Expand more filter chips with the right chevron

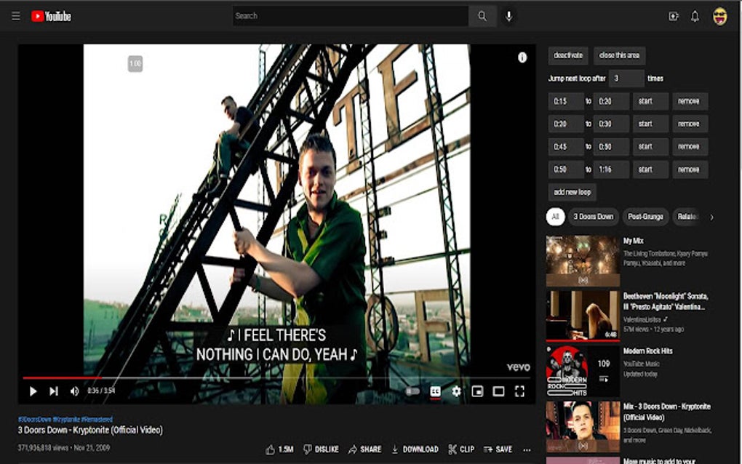tap(712, 217)
